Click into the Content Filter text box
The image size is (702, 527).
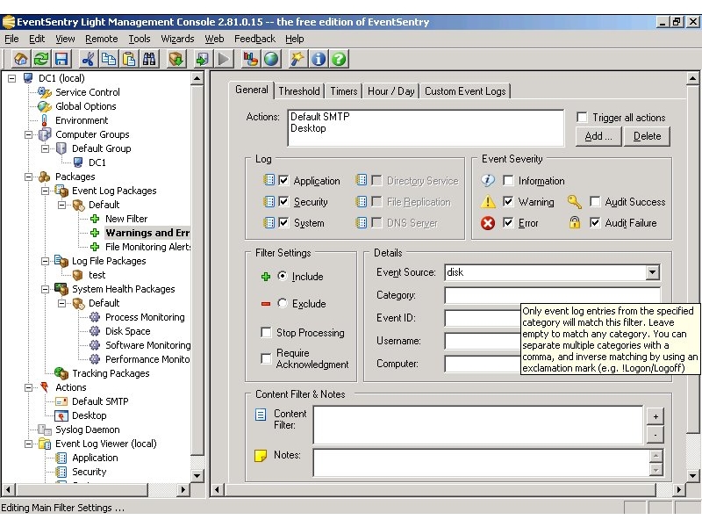(478, 425)
